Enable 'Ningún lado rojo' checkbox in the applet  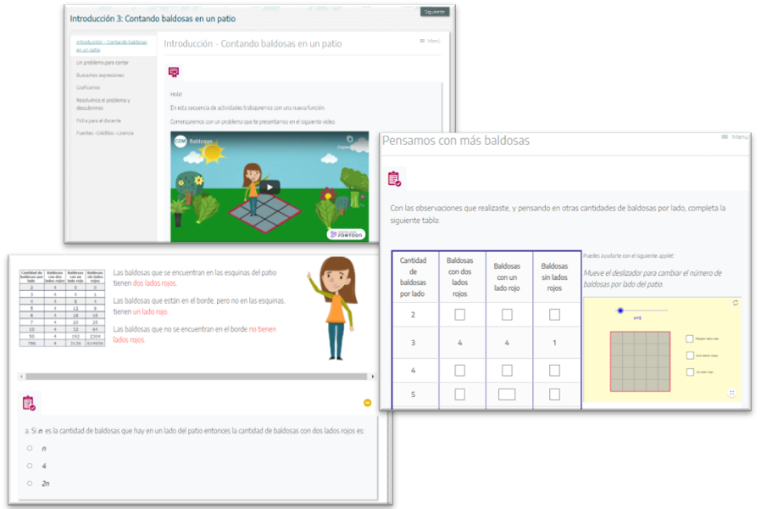pos(690,338)
